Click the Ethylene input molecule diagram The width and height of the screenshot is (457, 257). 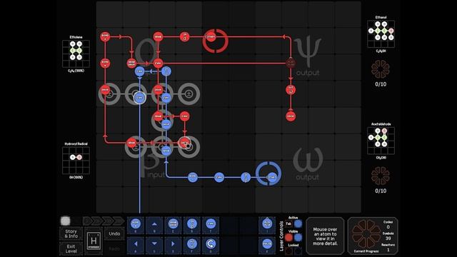76,54
